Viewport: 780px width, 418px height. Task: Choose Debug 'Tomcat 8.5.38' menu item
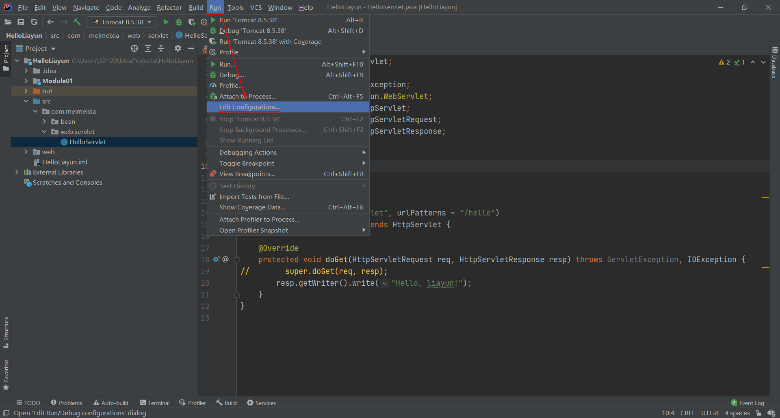(x=288, y=30)
